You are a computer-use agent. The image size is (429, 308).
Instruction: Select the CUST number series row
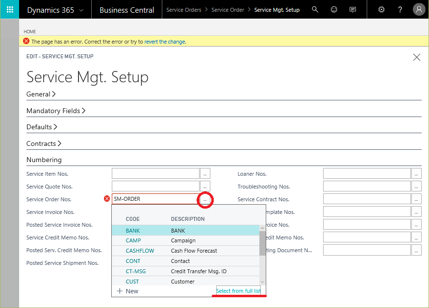185,281
